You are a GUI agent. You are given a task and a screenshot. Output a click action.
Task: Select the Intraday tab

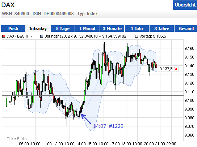[x=38, y=29]
